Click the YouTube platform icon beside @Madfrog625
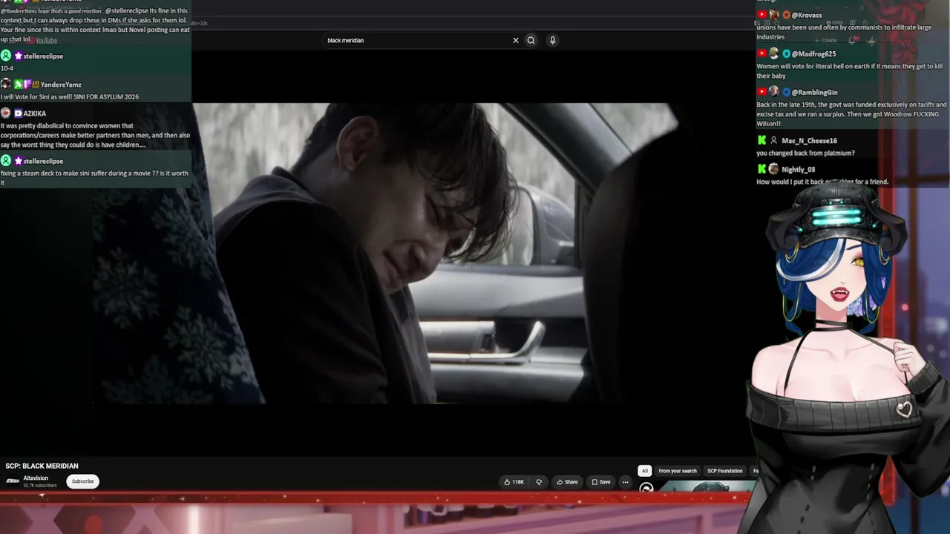The height and width of the screenshot is (534, 950). pos(761,53)
